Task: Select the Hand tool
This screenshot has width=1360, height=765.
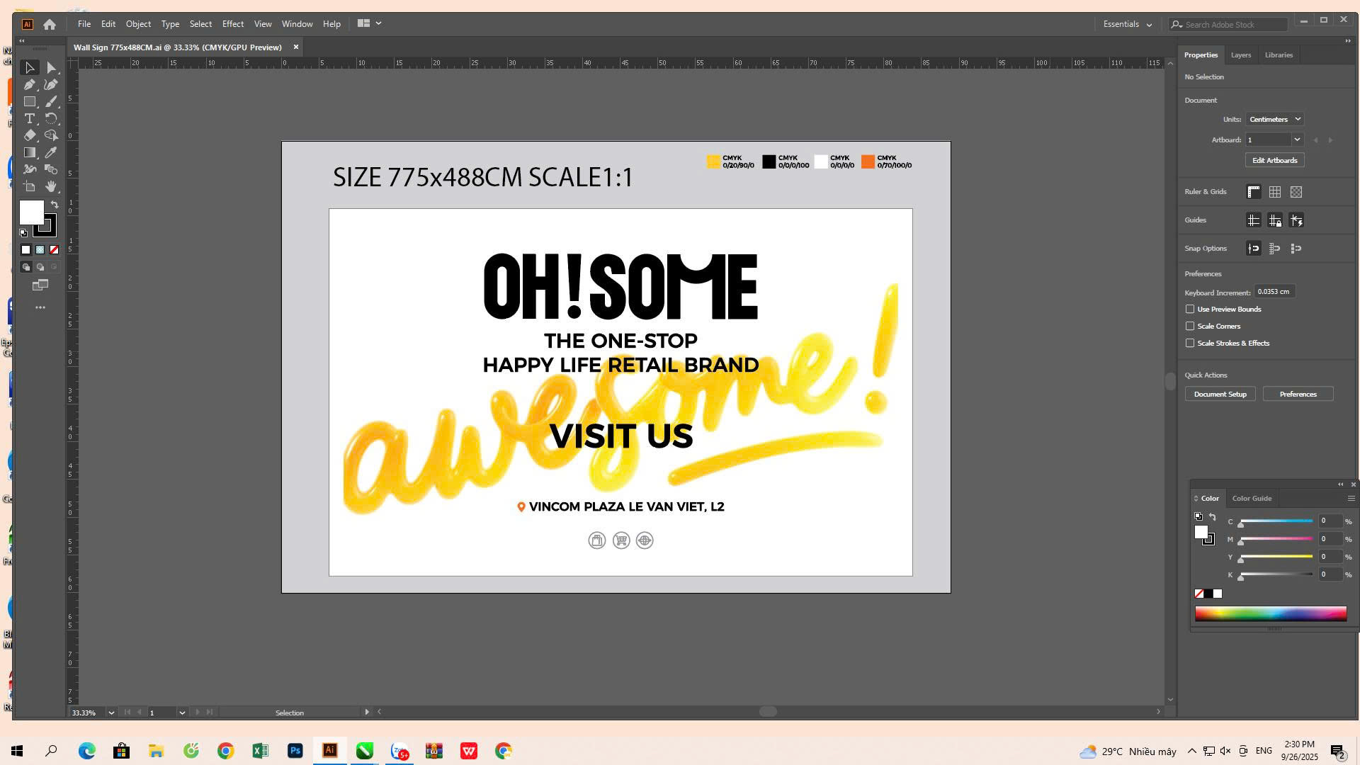Action: [x=51, y=187]
